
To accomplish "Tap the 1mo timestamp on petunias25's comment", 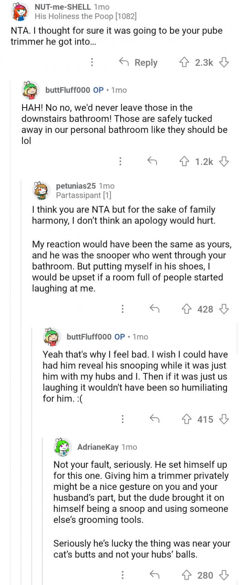I will [107, 187].
